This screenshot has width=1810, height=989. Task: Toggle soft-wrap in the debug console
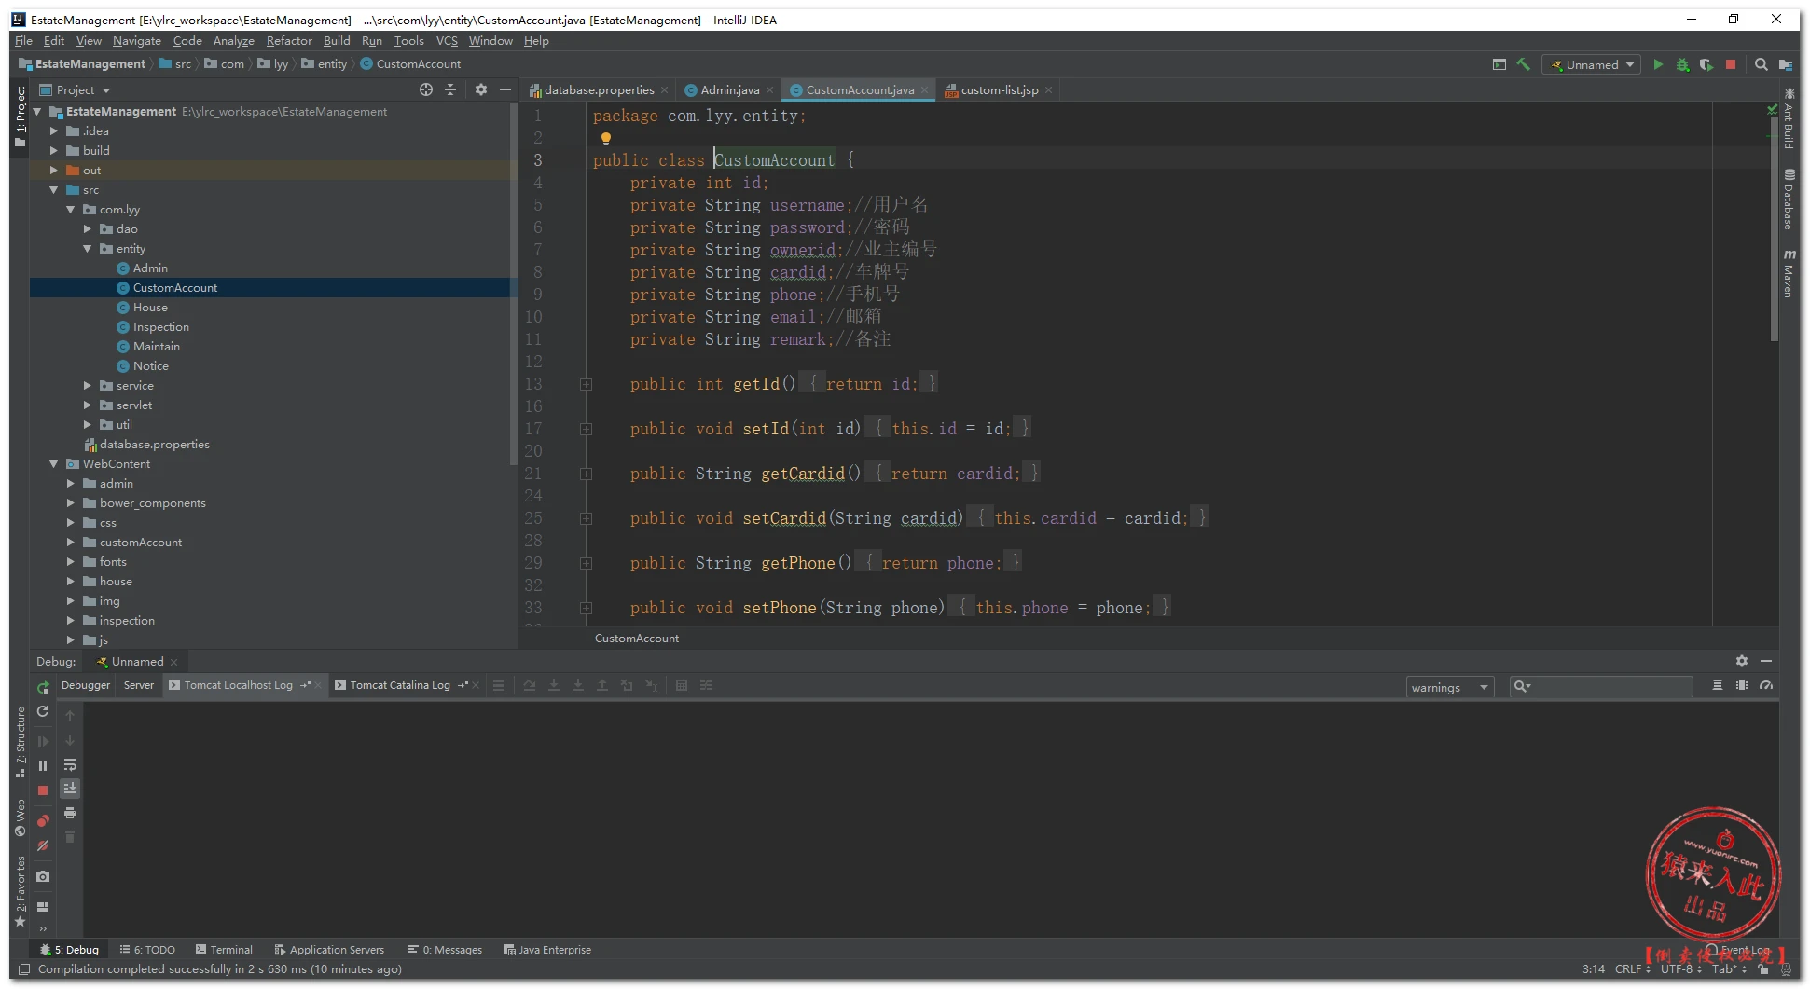(70, 764)
